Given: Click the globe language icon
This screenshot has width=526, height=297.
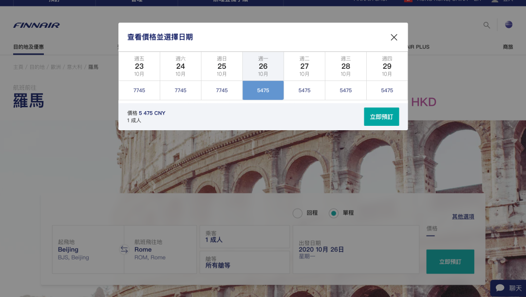Looking at the screenshot, I should pos(508,24).
